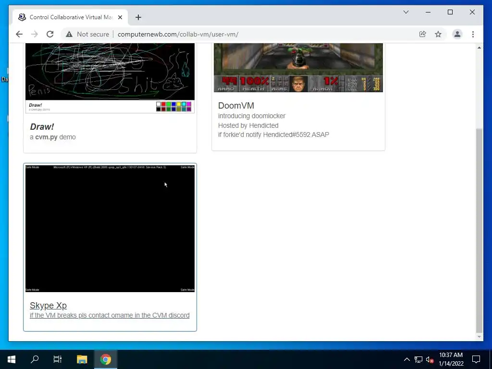
Task: Click the forward navigation arrow
Action: pyautogui.click(x=35, y=34)
